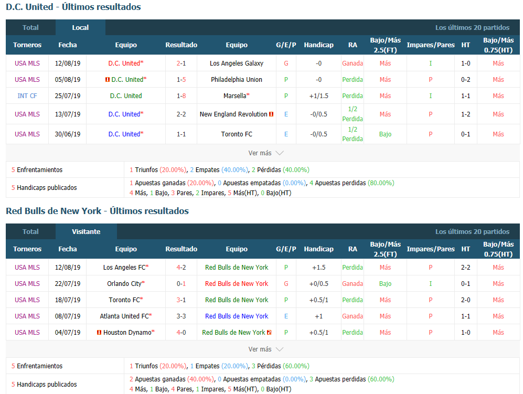Click the 1 Triunfos, 2 Empates, 2 Pérdidas summary

(x=219, y=170)
